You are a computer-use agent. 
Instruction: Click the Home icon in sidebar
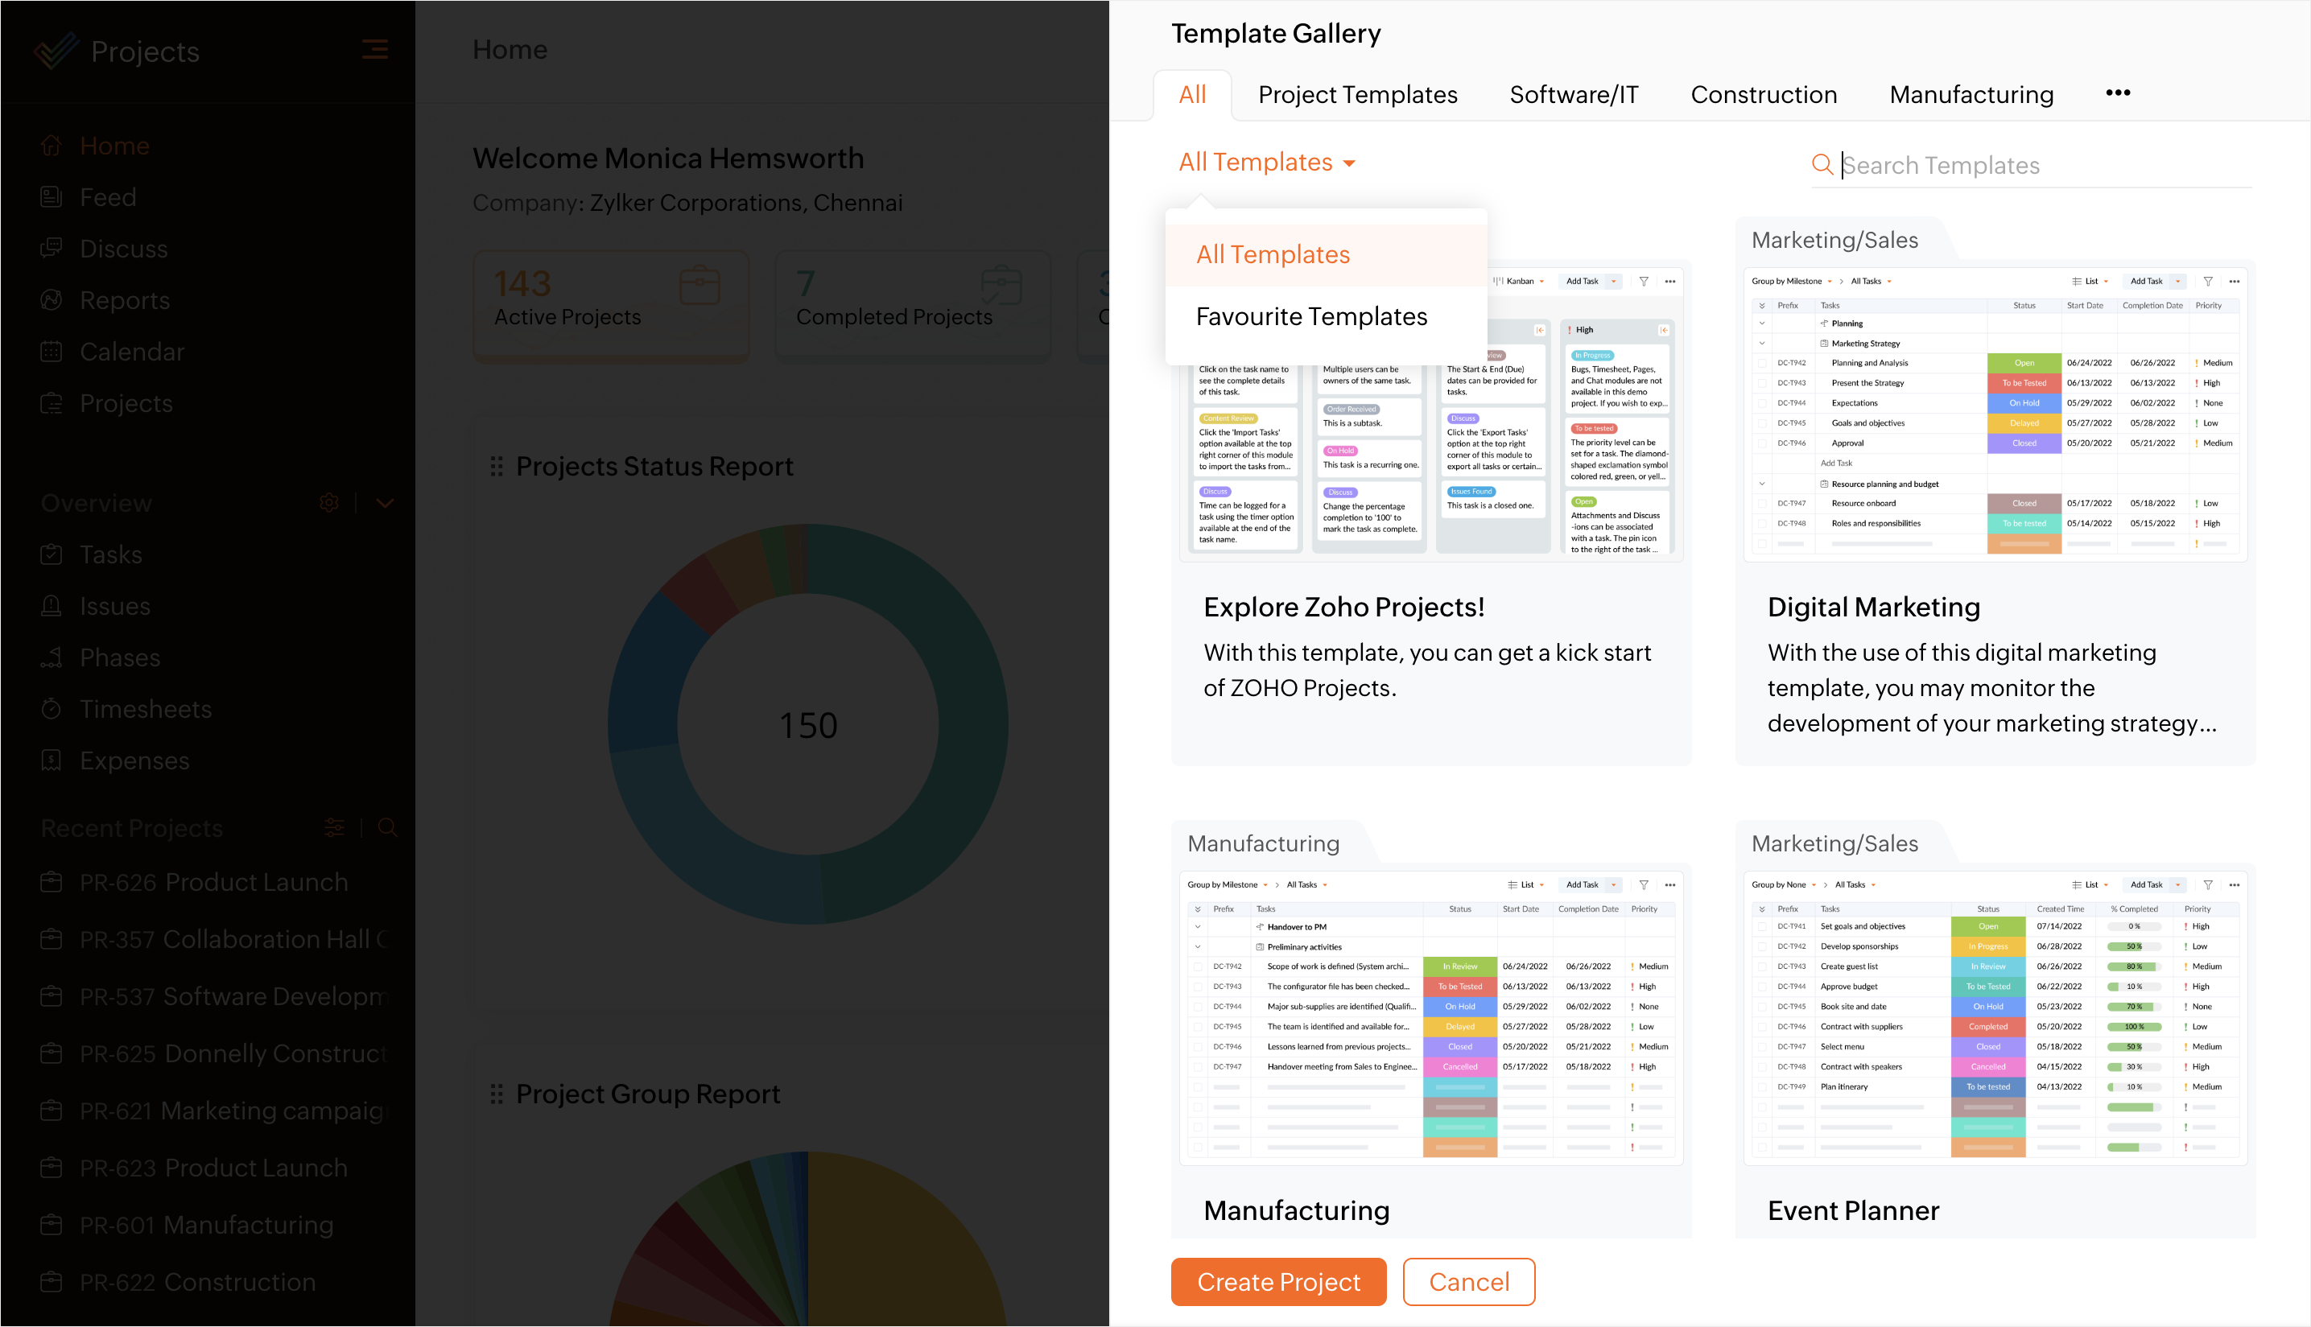click(x=51, y=146)
